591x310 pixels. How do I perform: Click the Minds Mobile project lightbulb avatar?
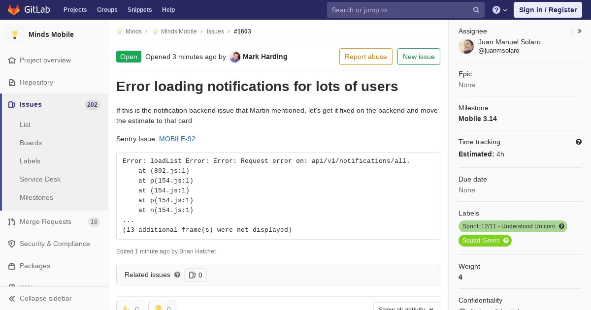15,34
